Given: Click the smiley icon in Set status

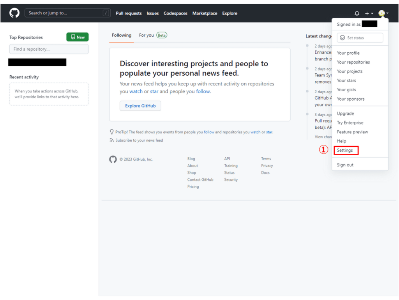Looking at the screenshot, I should click(x=342, y=38).
